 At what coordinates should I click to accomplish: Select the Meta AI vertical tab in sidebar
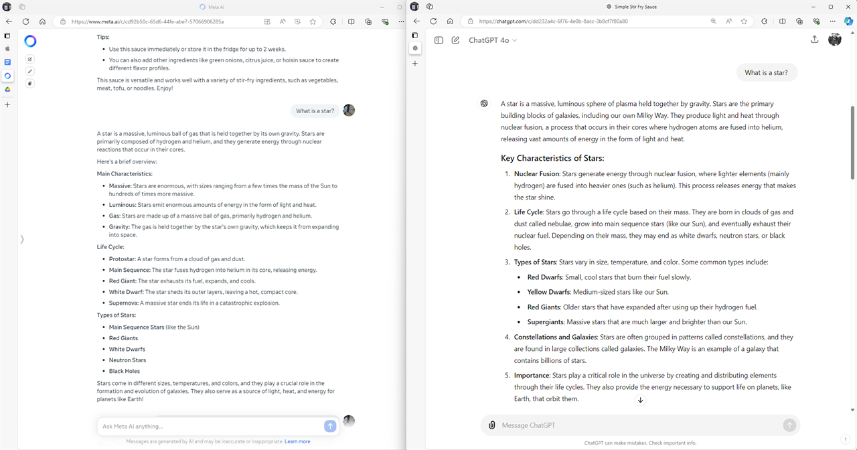coord(7,76)
